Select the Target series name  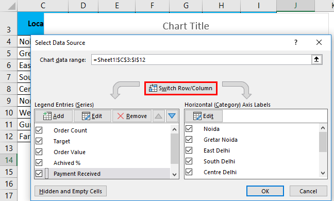pyautogui.click(x=62, y=141)
